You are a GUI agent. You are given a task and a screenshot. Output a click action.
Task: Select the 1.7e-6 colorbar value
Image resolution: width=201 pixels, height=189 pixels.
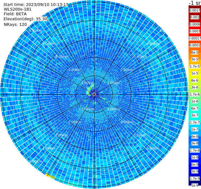195,94
